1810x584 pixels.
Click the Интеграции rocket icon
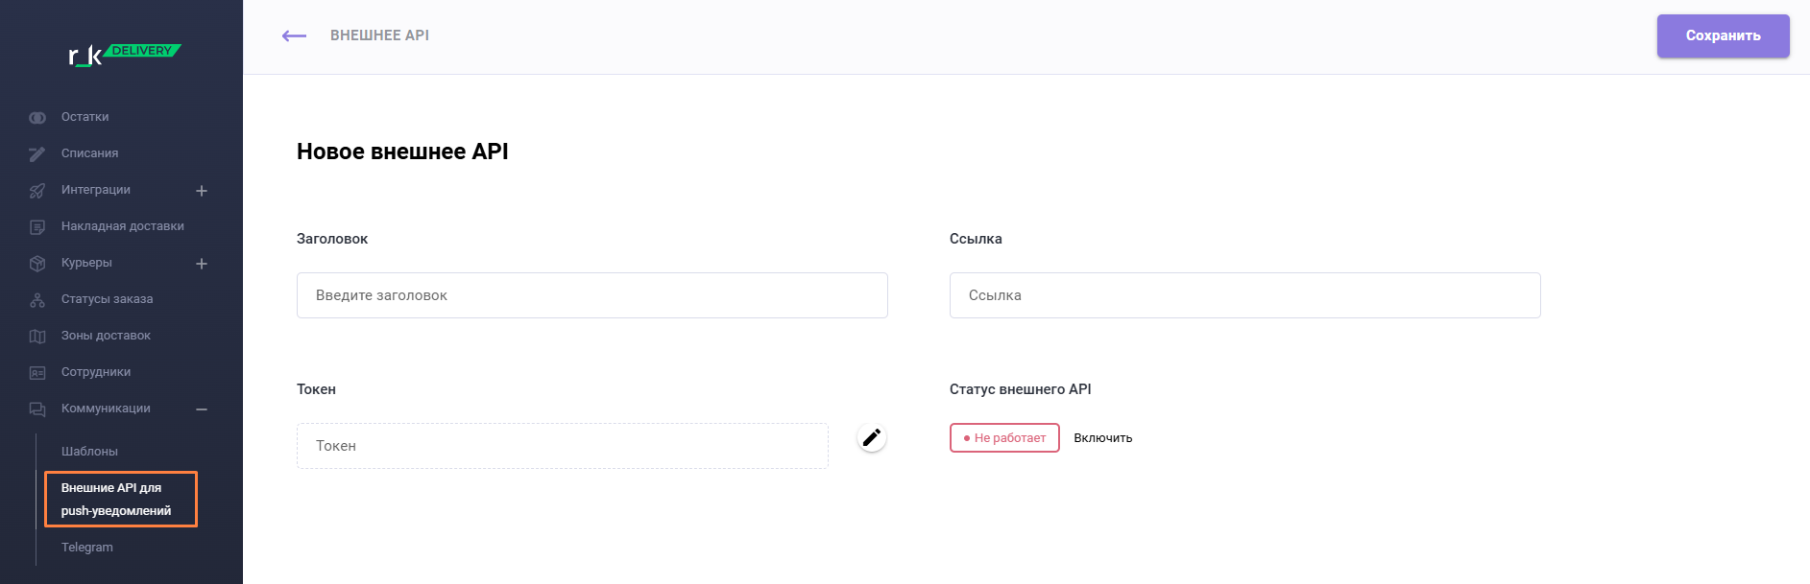(37, 191)
